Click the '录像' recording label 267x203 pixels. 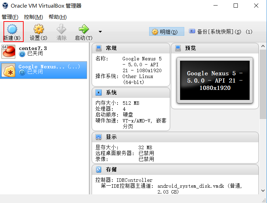pyautogui.click(x=102, y=159)
